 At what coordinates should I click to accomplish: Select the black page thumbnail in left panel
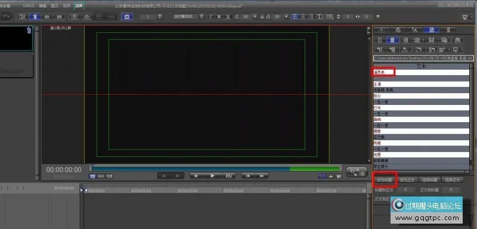[16, 38]
